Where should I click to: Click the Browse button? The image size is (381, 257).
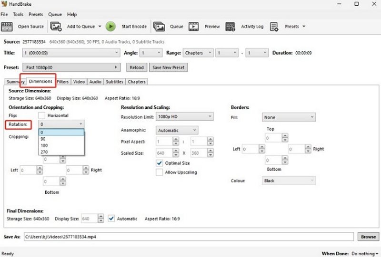(x=368, y=237)
